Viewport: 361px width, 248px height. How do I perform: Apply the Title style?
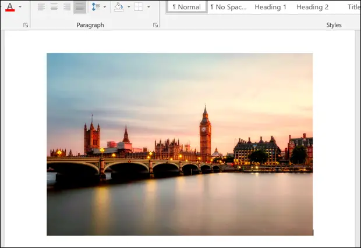(353, 7)
